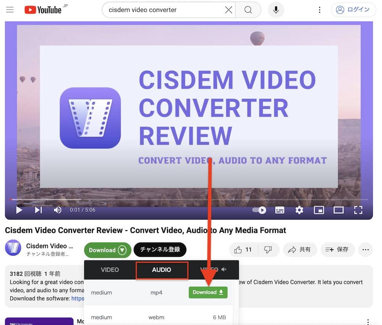Screen dimensions: 382x325
Task: Switch to the miniplayer
Action: (x=319, y=210)
